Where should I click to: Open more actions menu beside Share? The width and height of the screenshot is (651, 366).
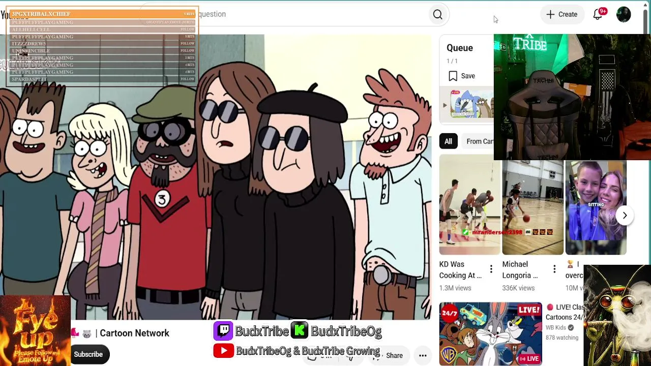423,355
